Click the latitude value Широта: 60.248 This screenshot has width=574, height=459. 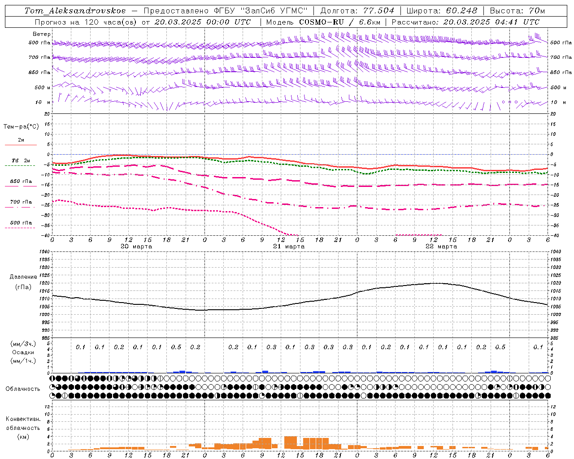[442, 11]
